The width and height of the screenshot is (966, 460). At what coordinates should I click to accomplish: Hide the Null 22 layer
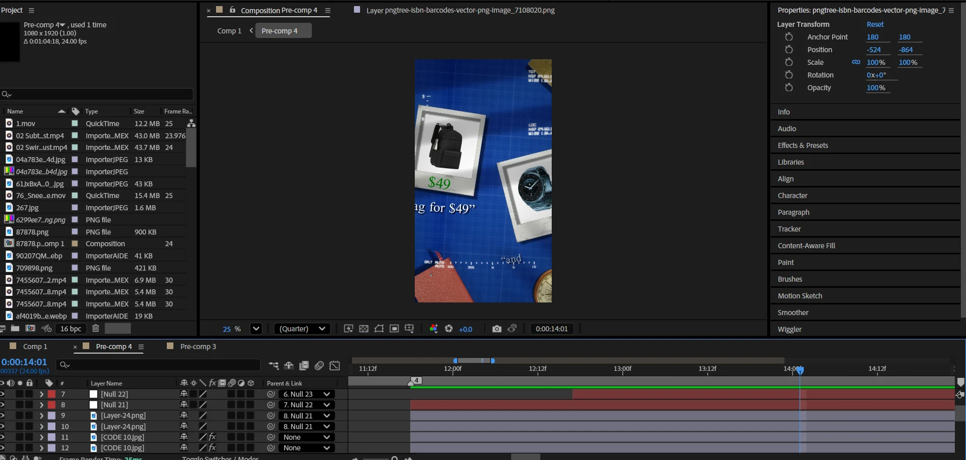pyautogui.click(x=3, y=394)
